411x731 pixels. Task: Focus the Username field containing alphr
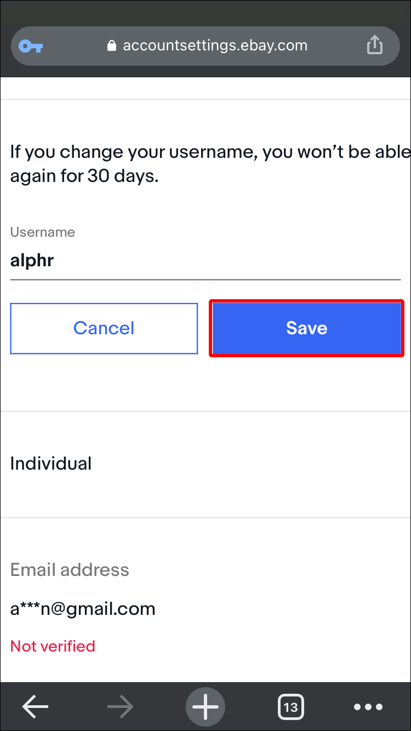[206, 260]
